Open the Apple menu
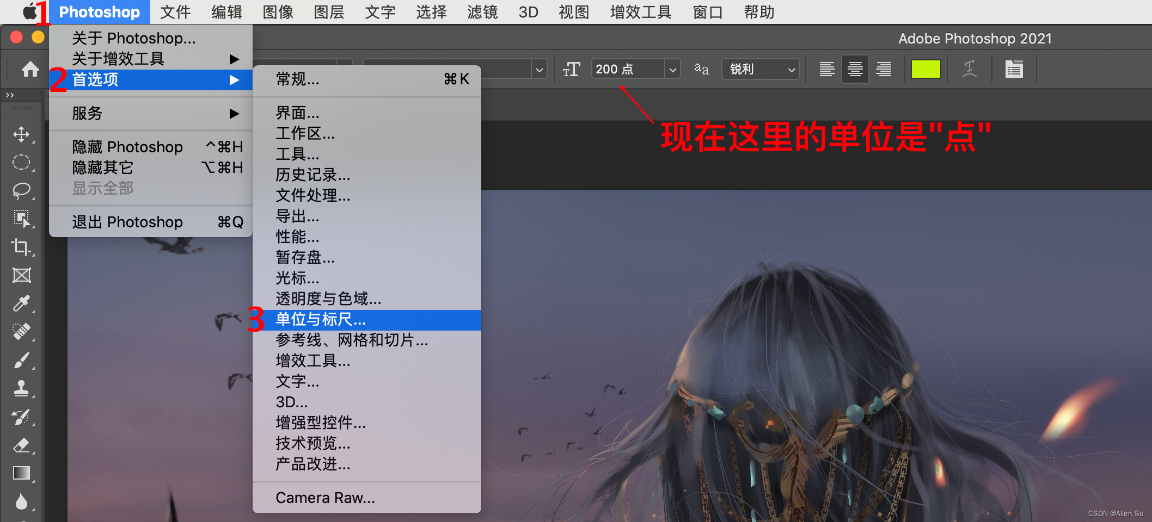1152x522 pixels. pyautogui.click(x=29, y=11)
